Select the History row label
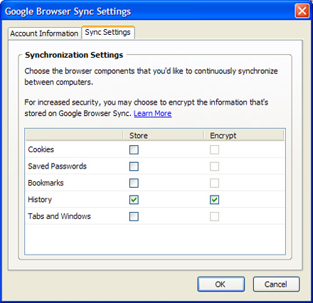 pos(40,200)
